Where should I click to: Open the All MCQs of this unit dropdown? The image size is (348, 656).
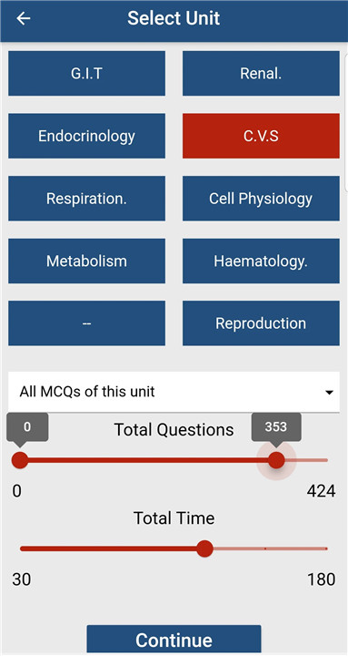point(174,392)
